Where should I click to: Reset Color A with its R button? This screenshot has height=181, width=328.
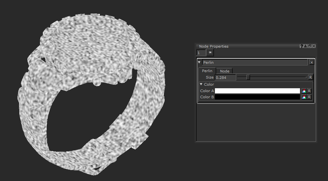[309, 91]
